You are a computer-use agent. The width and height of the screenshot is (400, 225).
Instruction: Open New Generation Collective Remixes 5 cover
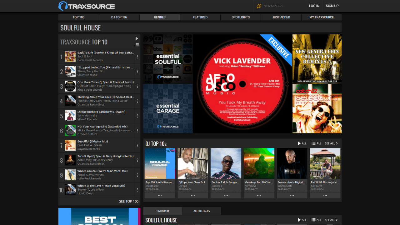click(317, 59)
